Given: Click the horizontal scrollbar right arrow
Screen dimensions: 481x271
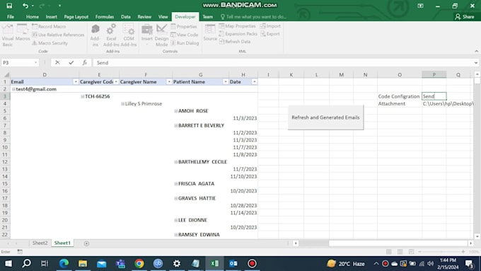Looking at the screenshot, I should [470, 243].
